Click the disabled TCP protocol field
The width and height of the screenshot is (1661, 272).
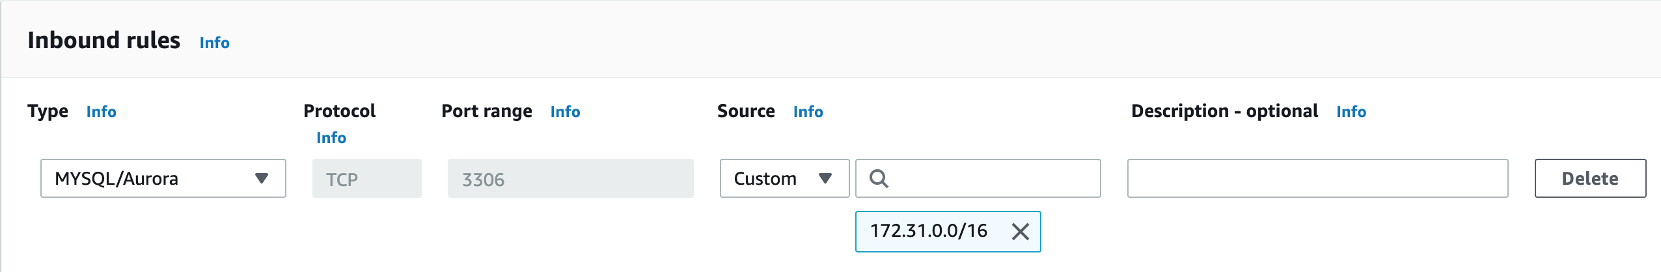pos(366,178)
